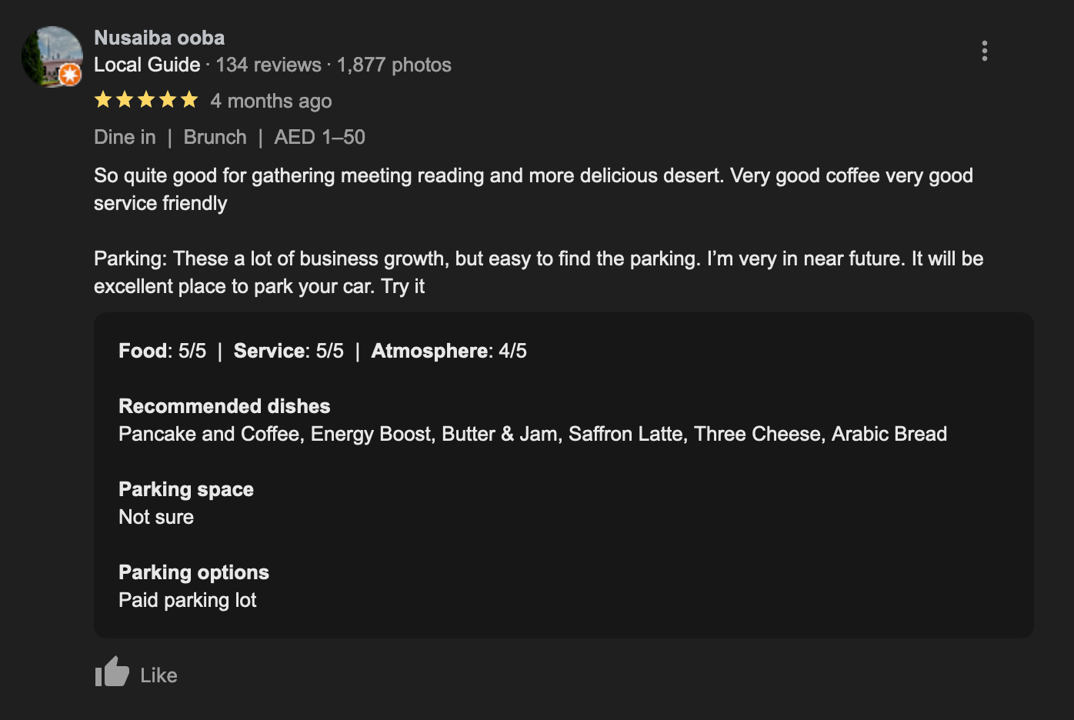Image resolution: width=1074 pixels, height=720 pixels.
Task: Select the Brunch meal type tag
Action: (215, 137)
